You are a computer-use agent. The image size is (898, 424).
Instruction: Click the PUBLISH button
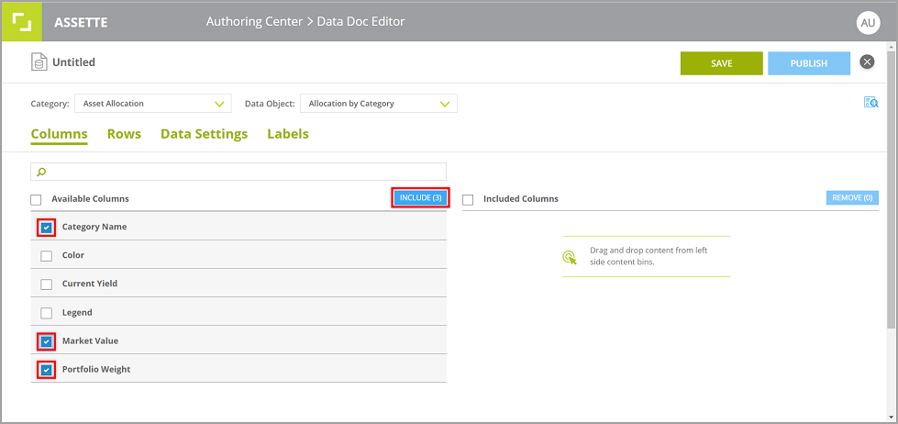[809, 63]
